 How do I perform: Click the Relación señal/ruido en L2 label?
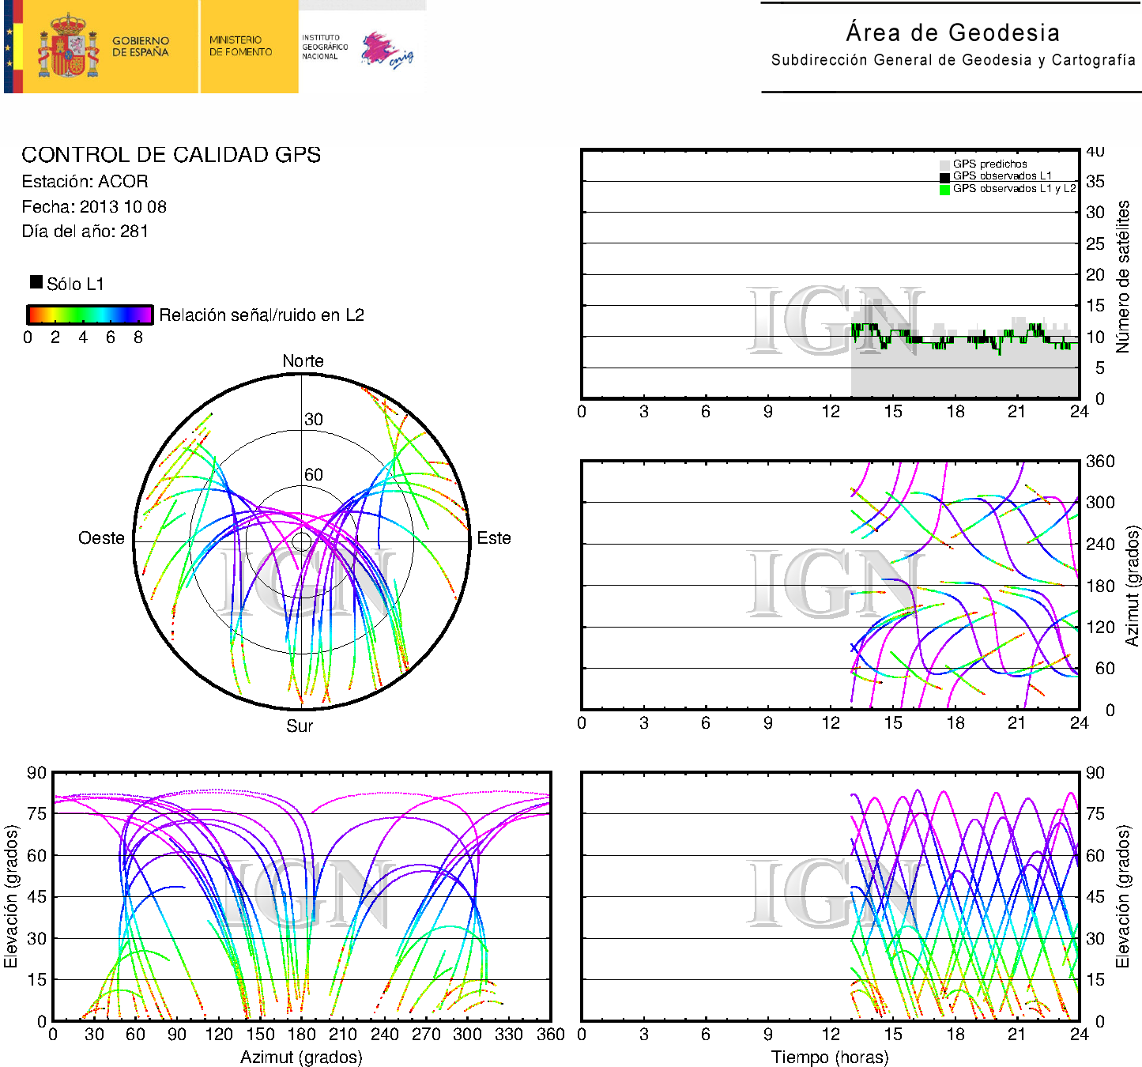tap(262, 315)
